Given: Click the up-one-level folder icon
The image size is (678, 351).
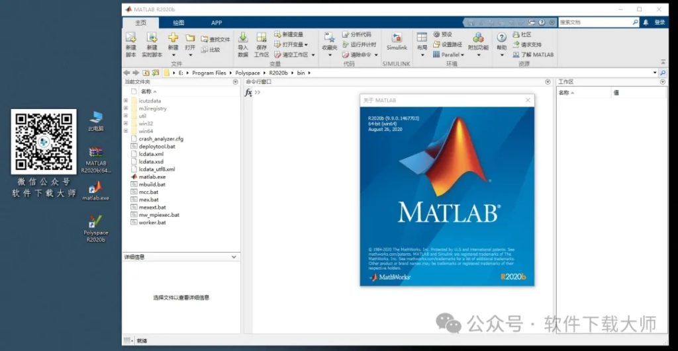Looking at the screenshot, I should (x=146, y=73).
